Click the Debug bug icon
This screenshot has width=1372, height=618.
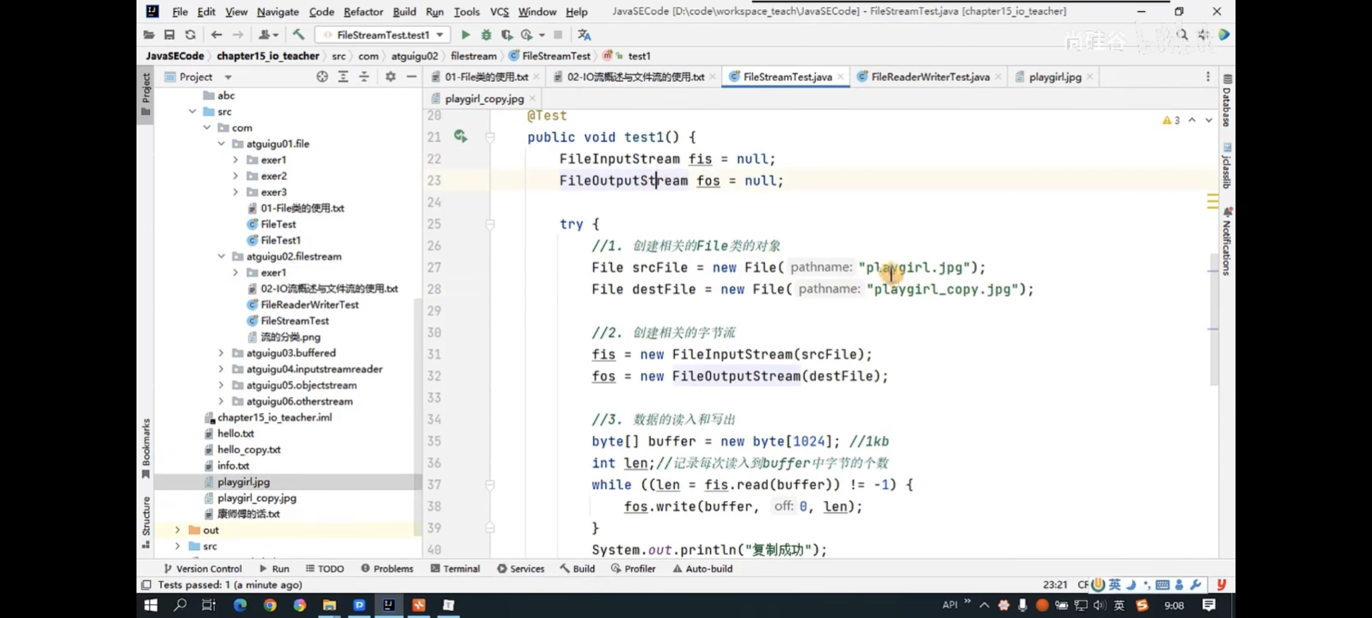486,35
